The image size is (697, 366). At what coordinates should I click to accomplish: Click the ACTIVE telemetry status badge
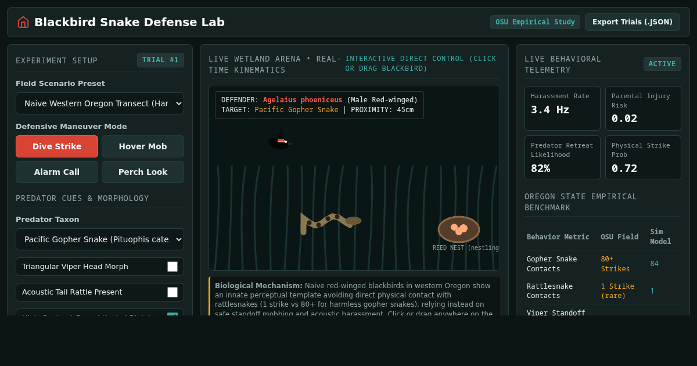pos(662,64)
